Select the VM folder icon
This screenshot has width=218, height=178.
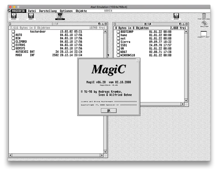118,48
